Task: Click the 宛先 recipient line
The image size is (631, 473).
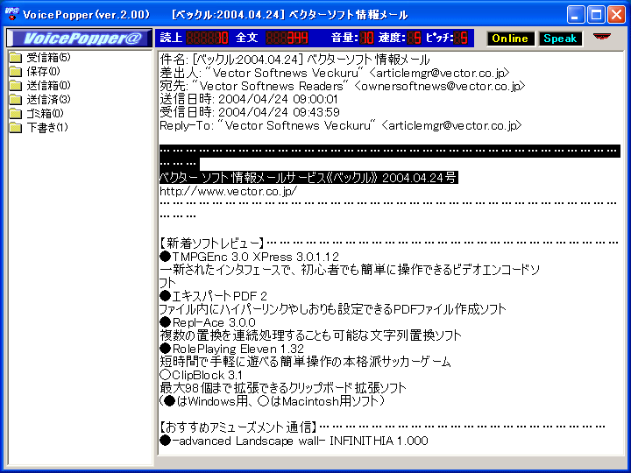Action: pyautogui.click(x=343, y=86)
